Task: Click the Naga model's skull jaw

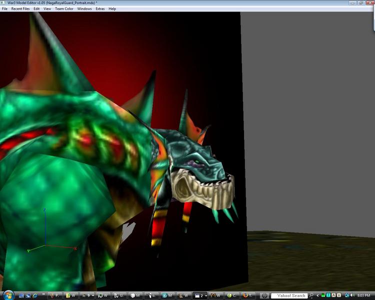Action: click(203, 190)
